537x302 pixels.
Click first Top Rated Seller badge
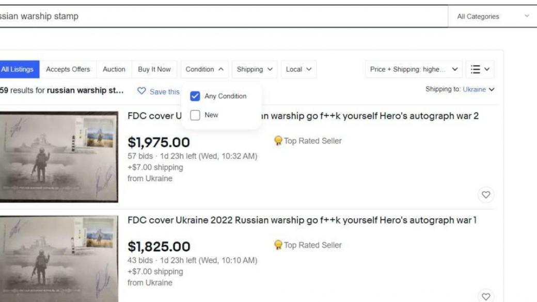point(278,140)
